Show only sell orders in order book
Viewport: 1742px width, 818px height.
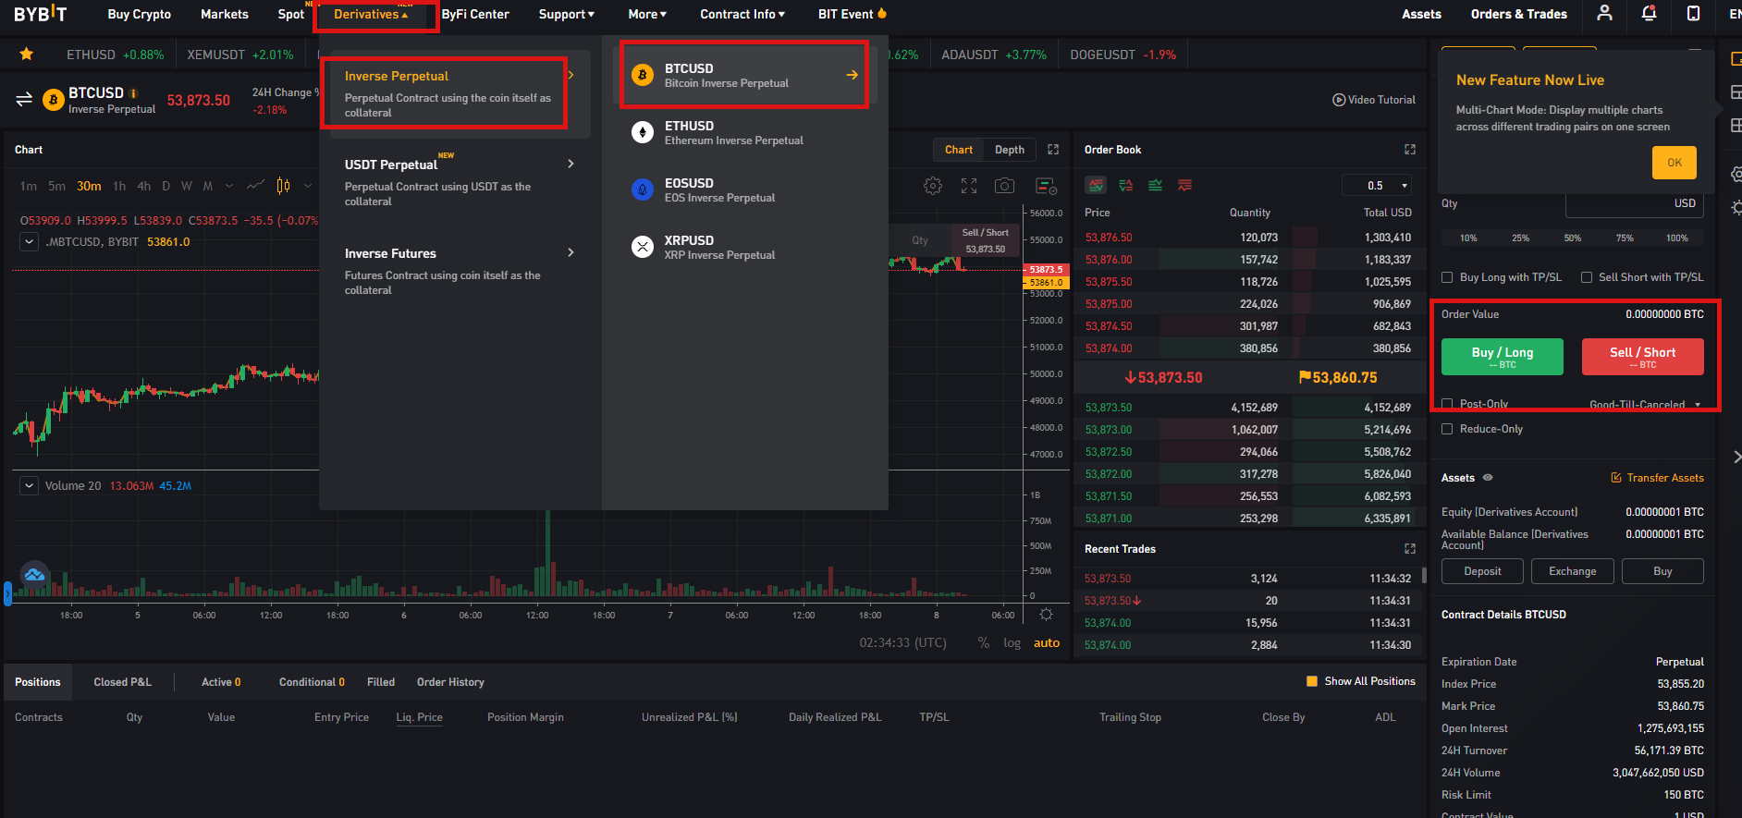[x=1184, y=185]
